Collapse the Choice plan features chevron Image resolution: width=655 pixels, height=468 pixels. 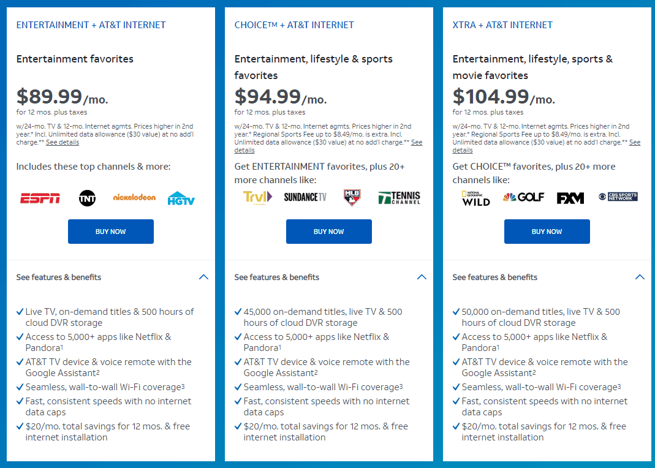click(422, 277)
